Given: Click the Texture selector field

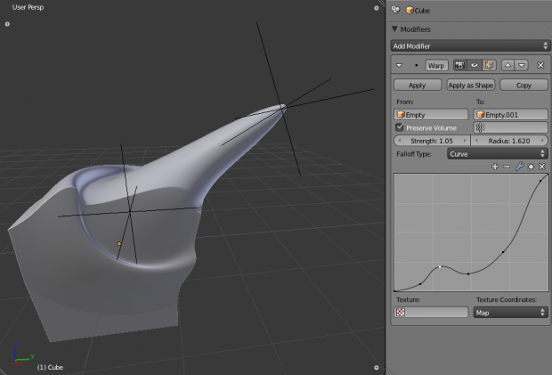Looking at the screenshot, I should point(431,313).
